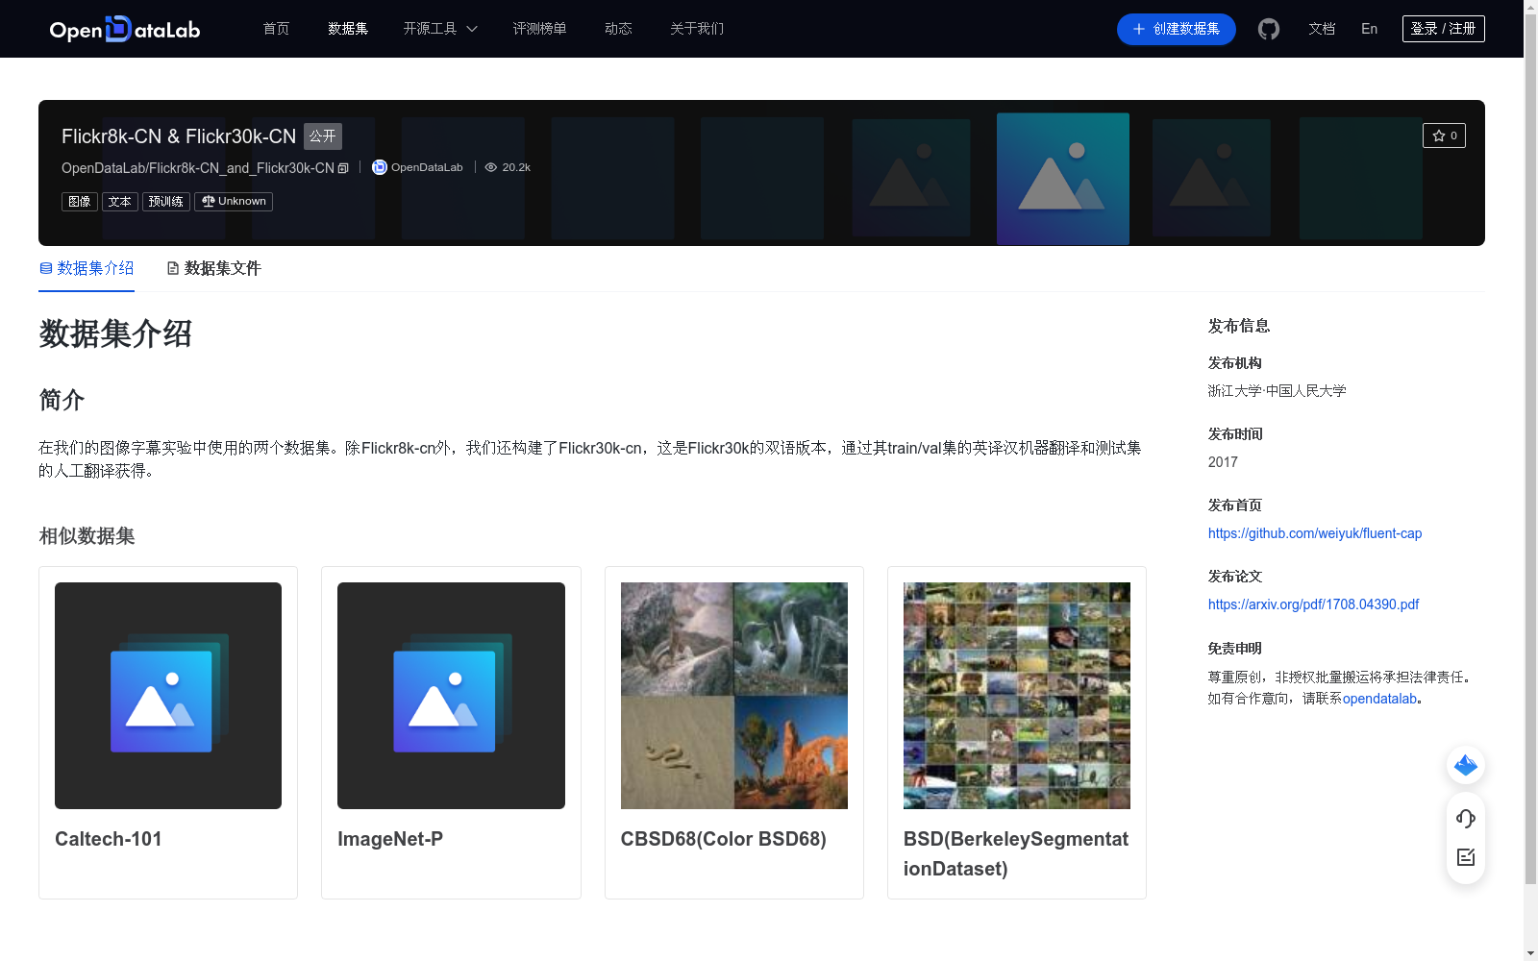Screen dimensions: 1538x961
Task: Open the feedback form edit icon
Action: pos(1465,857)
